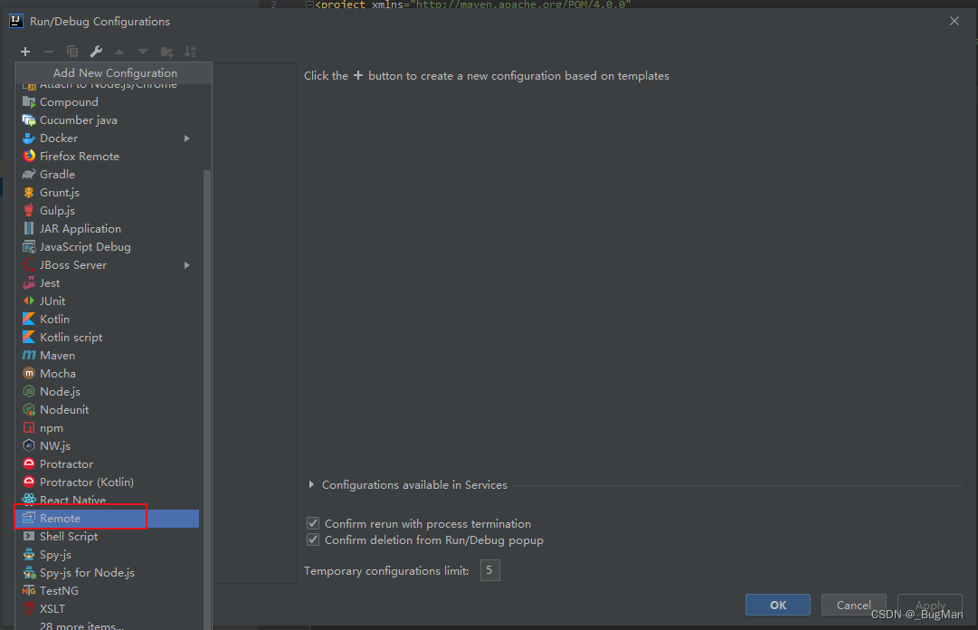Viewport: 978px width, 630px height.
Task: Pick Grunt.js from the list
Action: click(108, 192)
